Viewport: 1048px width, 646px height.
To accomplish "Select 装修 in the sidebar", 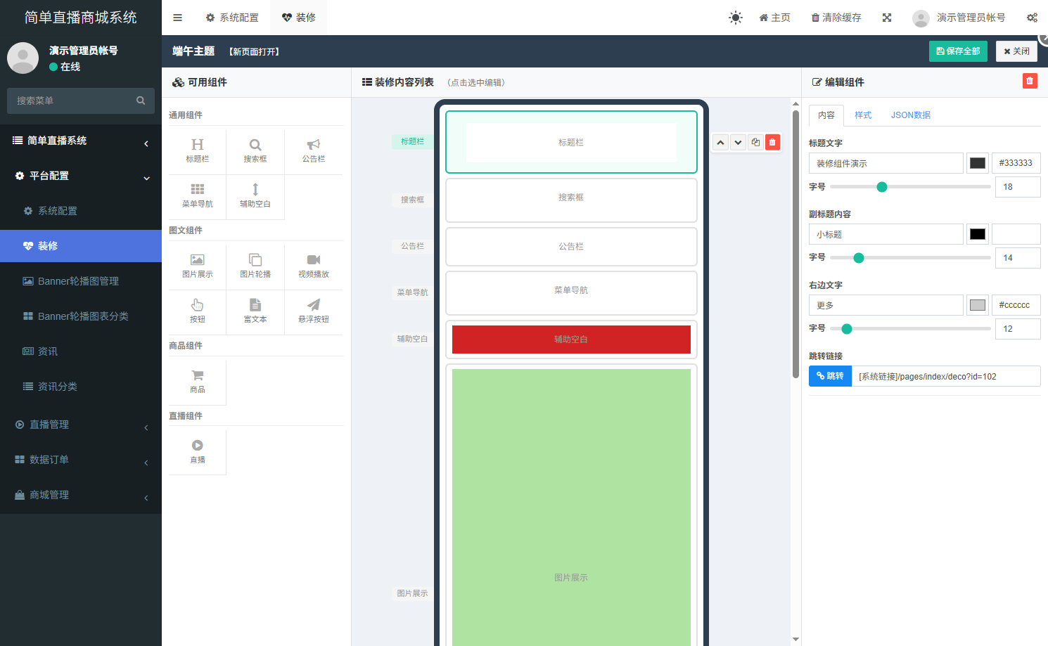I will pyautogui.click(x=81, y=246).
